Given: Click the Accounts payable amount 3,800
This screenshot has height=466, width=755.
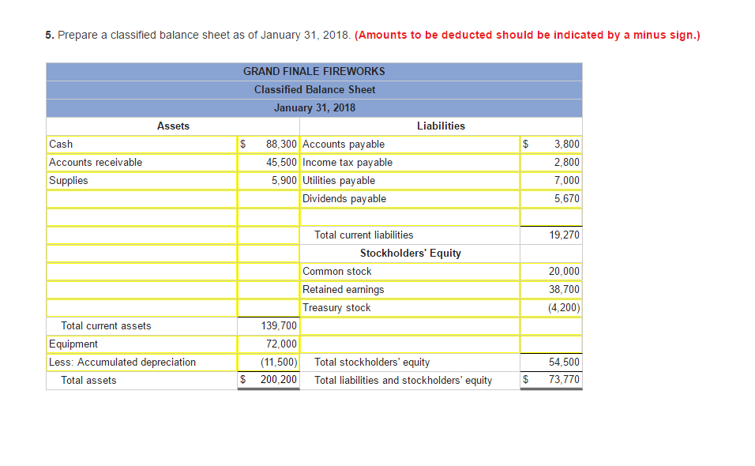Looking at the screenshot, I should [551, 145].
